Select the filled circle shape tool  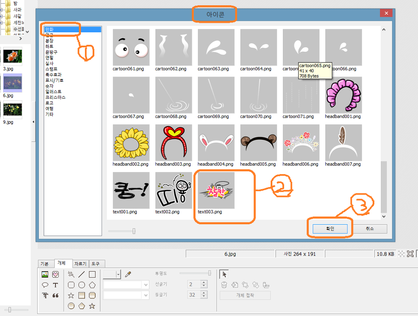tap(71, 306)
